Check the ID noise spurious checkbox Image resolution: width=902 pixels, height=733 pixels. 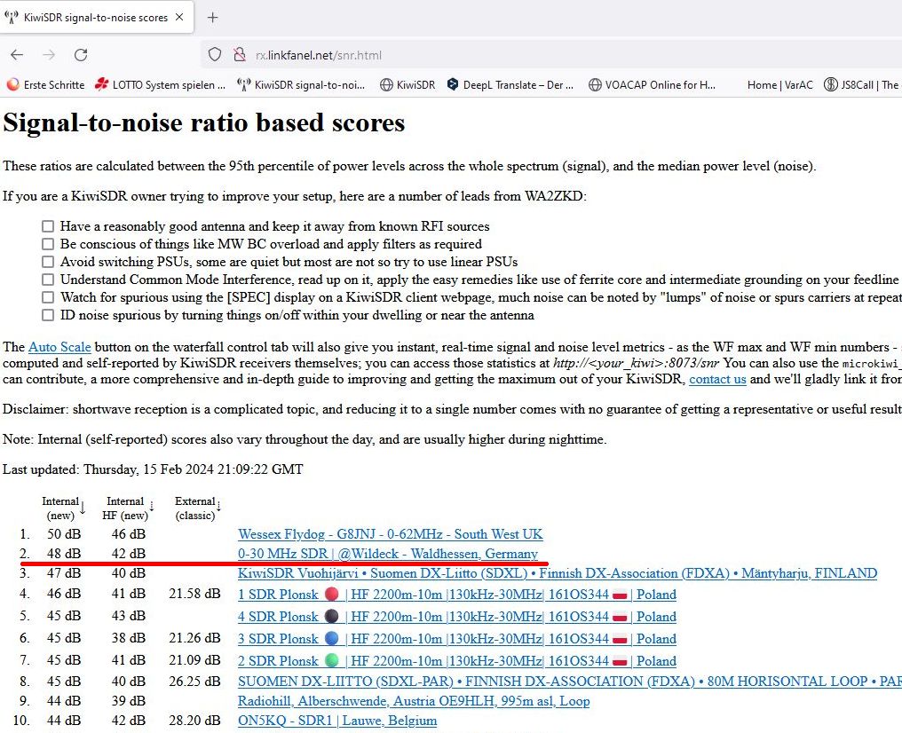[x=48, y=315]
